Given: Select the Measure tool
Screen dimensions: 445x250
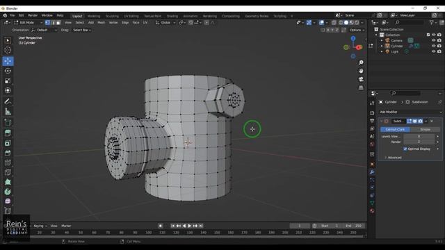Looking at the screenshot, I should (8, 111).
